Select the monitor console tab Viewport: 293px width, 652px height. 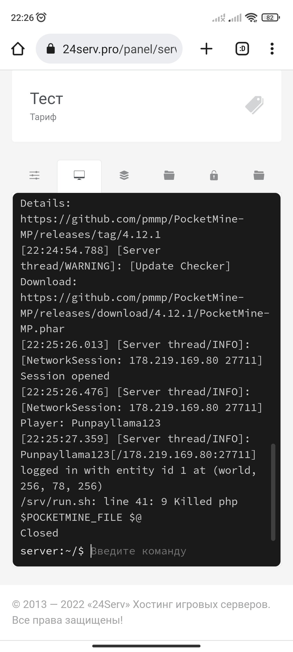79,175
